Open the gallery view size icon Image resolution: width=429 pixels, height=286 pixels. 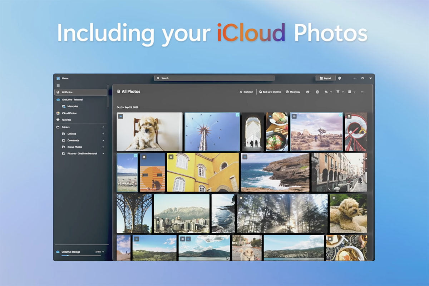(350, 92)
